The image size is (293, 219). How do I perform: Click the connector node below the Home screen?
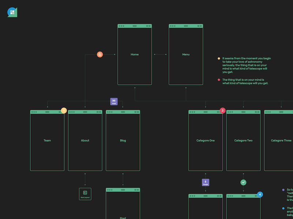[135, 88]
